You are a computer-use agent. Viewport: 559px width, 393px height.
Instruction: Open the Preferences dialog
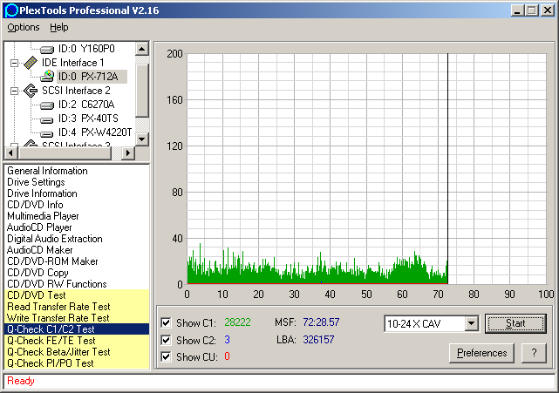coord(481,353)
